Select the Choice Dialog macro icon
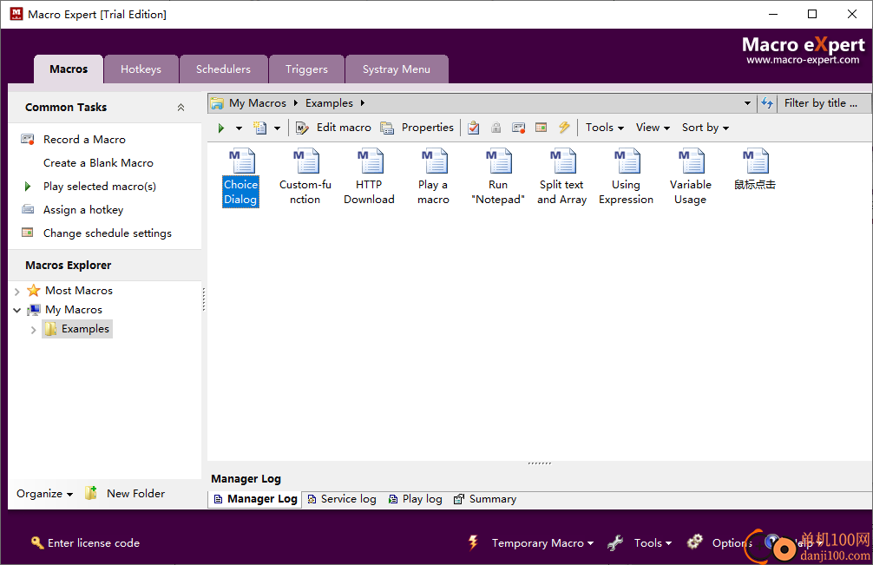873x565 pixels. [x=240, y=178]
